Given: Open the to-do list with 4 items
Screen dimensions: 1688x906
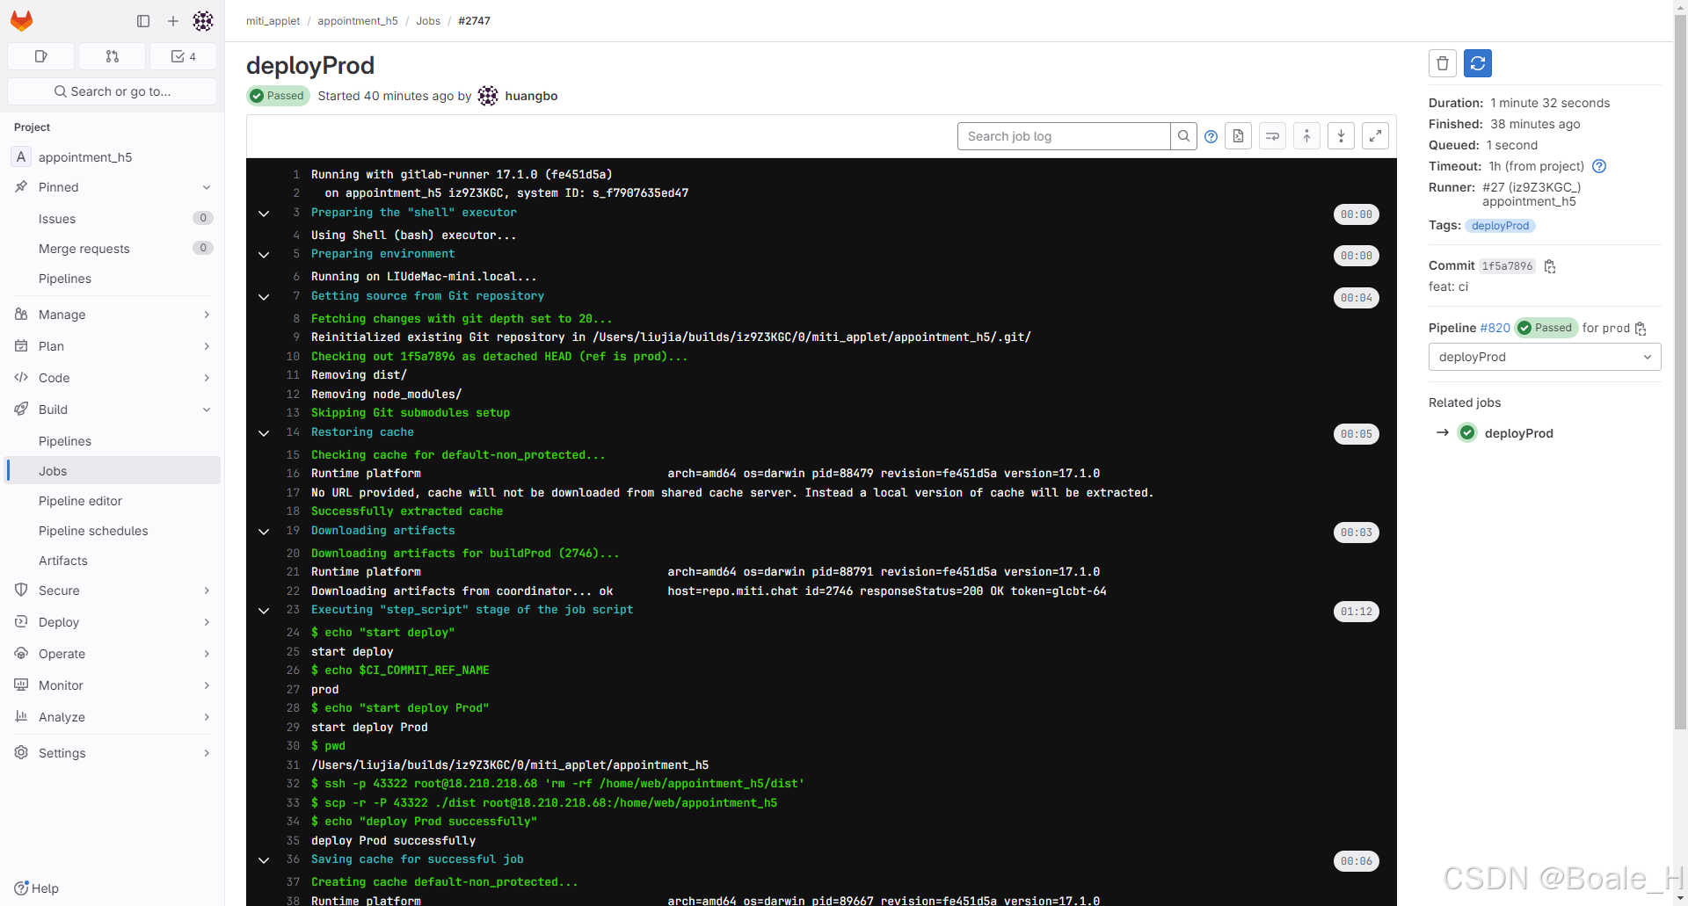Looking at the screenshot, I should coord(183,56).
